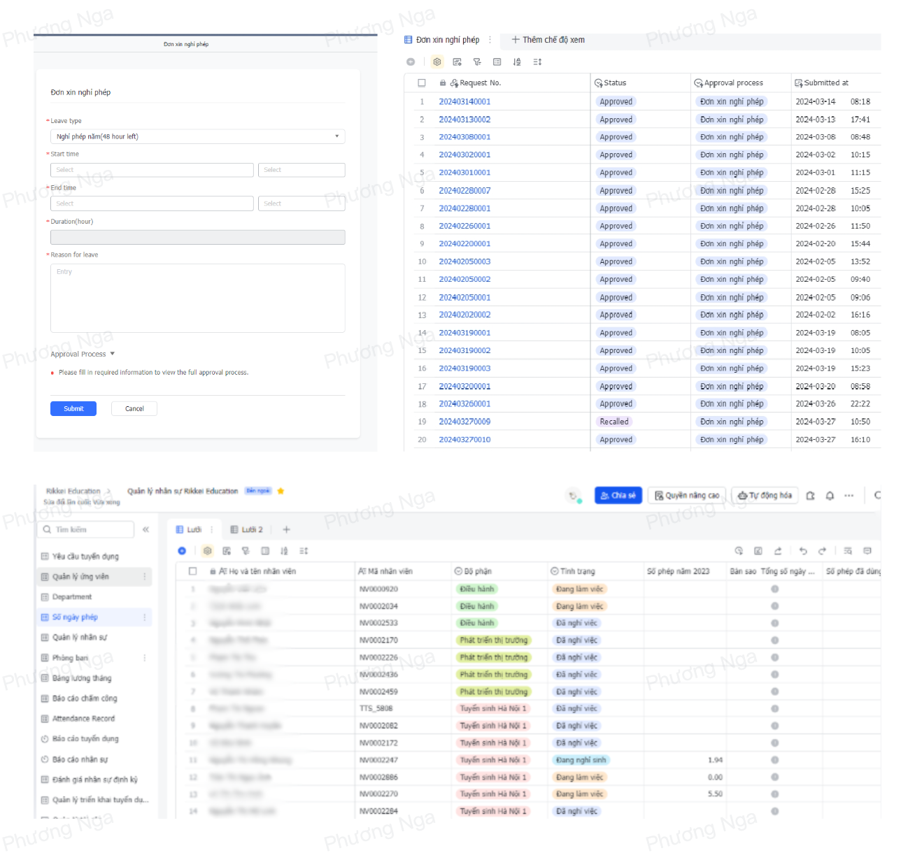The height and width of the screenshot is (853, 915).
Task: Open the filter icon in the leave request toolbar
Action: coord(477,62)
